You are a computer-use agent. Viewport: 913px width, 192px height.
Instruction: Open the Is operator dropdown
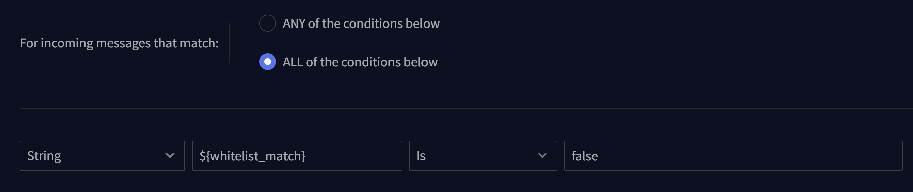[483, 156]
